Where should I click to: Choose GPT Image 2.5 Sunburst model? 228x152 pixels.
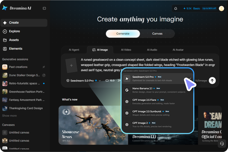coord(158,113)
